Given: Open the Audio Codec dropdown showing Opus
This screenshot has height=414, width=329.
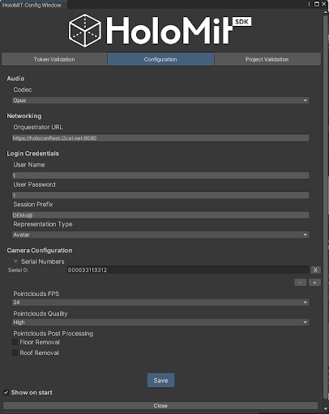Looking at the screenshot, I should pyautogui.click(x=160, y=100).
